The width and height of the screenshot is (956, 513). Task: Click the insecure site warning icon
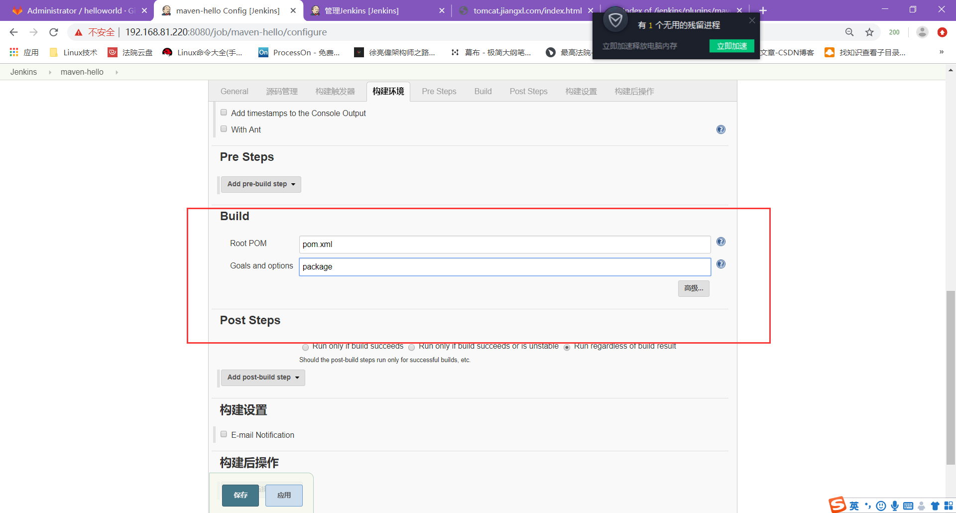(79, 32)
